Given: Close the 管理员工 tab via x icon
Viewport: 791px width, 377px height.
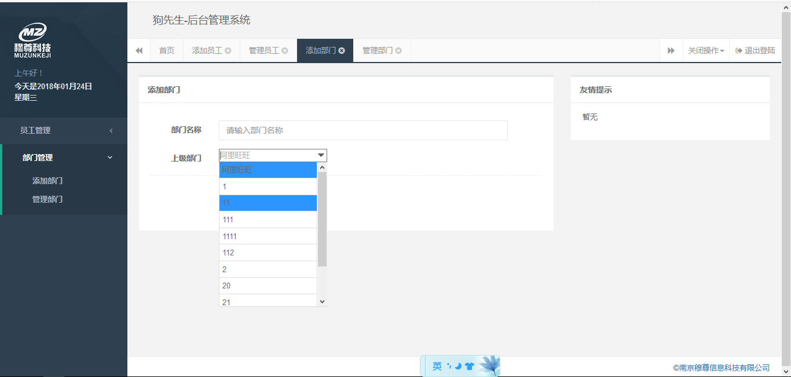Looking at the screenshot, I should pos(285,51).
